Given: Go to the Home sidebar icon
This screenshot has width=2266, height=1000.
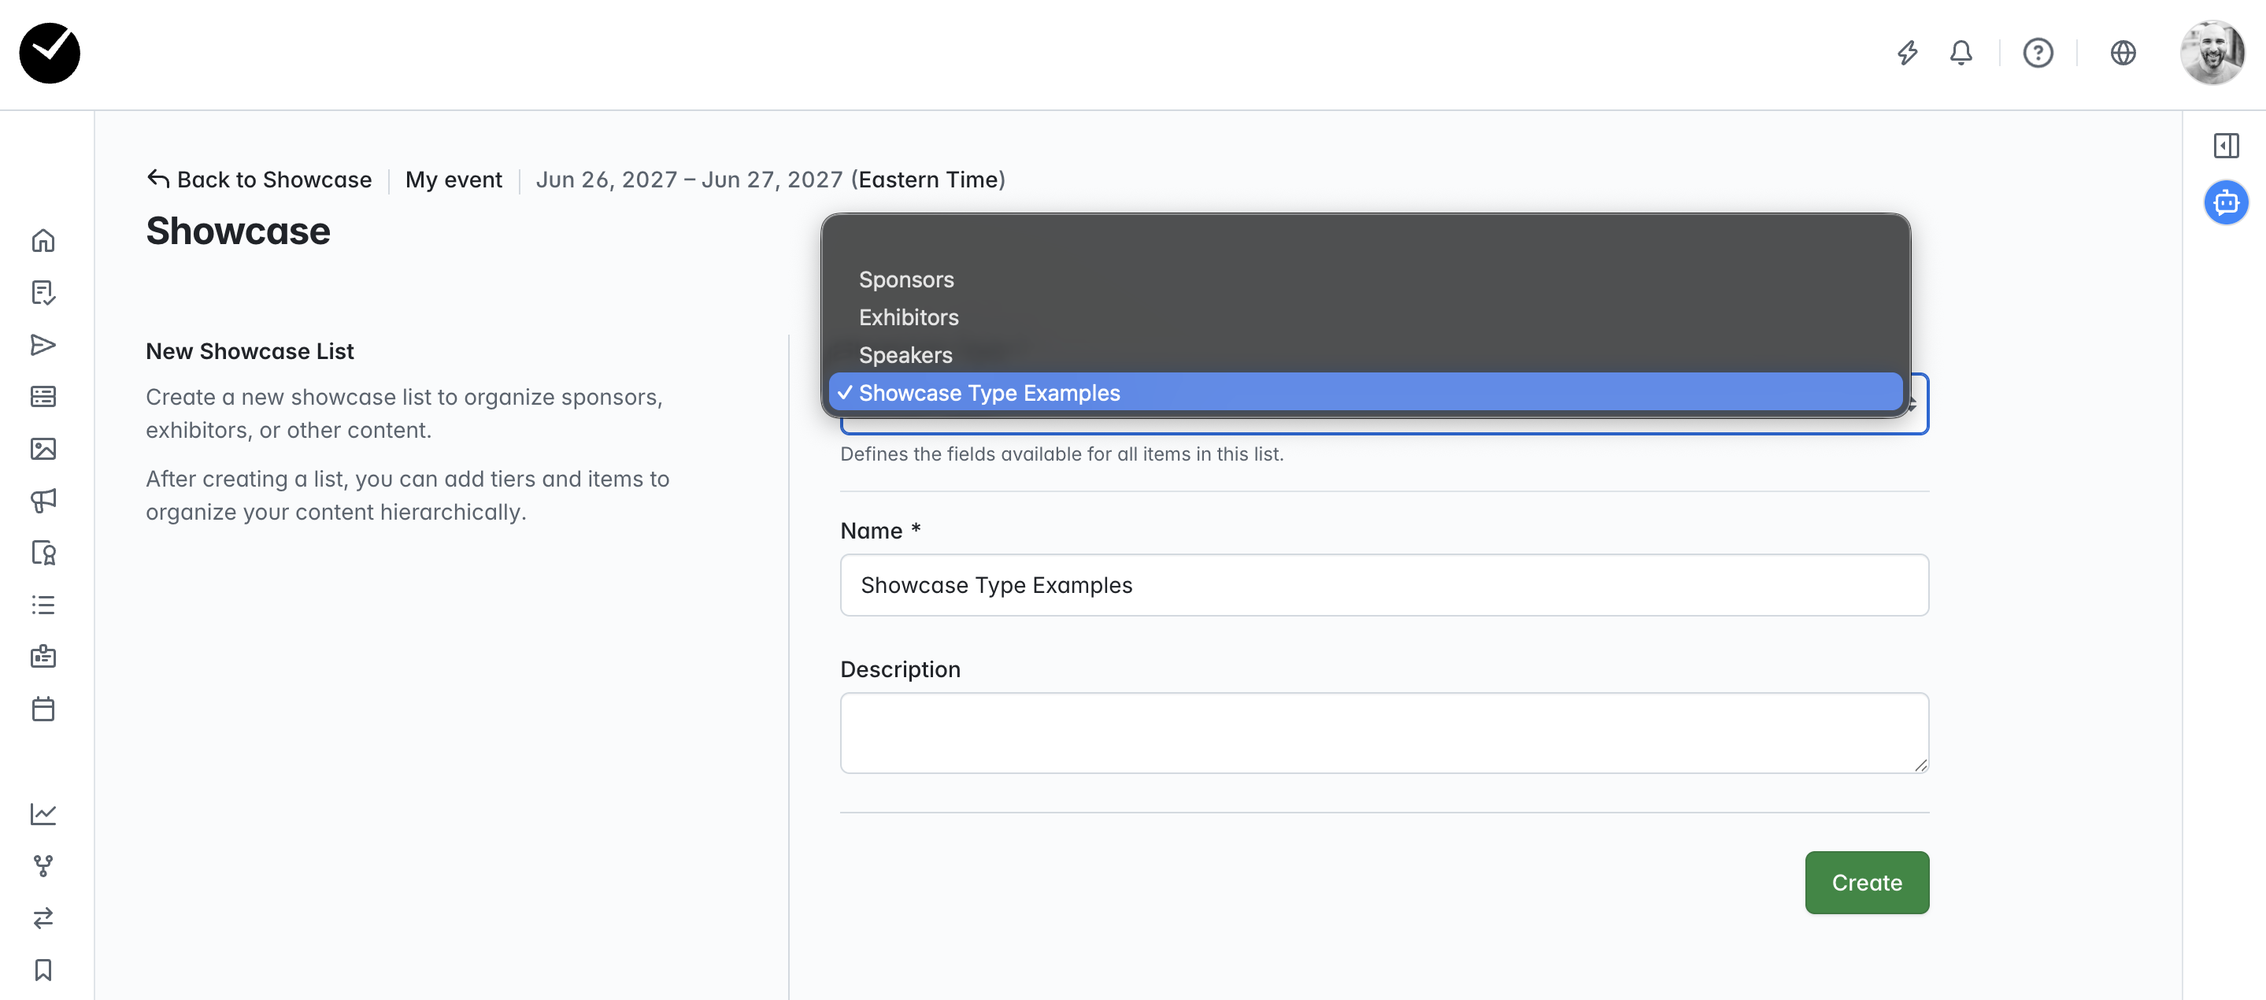Looking at the screenshot, I should click(x=43, y=240).
